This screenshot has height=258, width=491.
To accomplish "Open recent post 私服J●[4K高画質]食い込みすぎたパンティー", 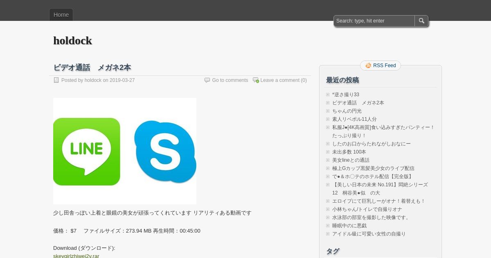I will (x=383, y=131).
